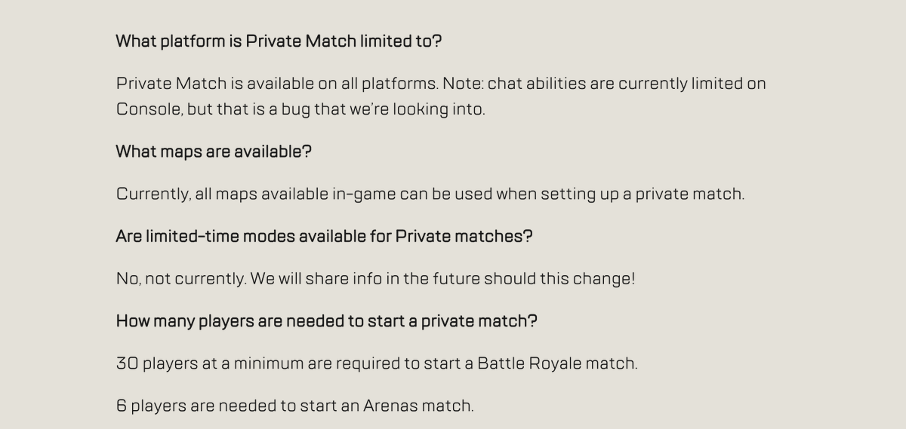Click the number '30' at the start of the line

click(x=128, y=363)
